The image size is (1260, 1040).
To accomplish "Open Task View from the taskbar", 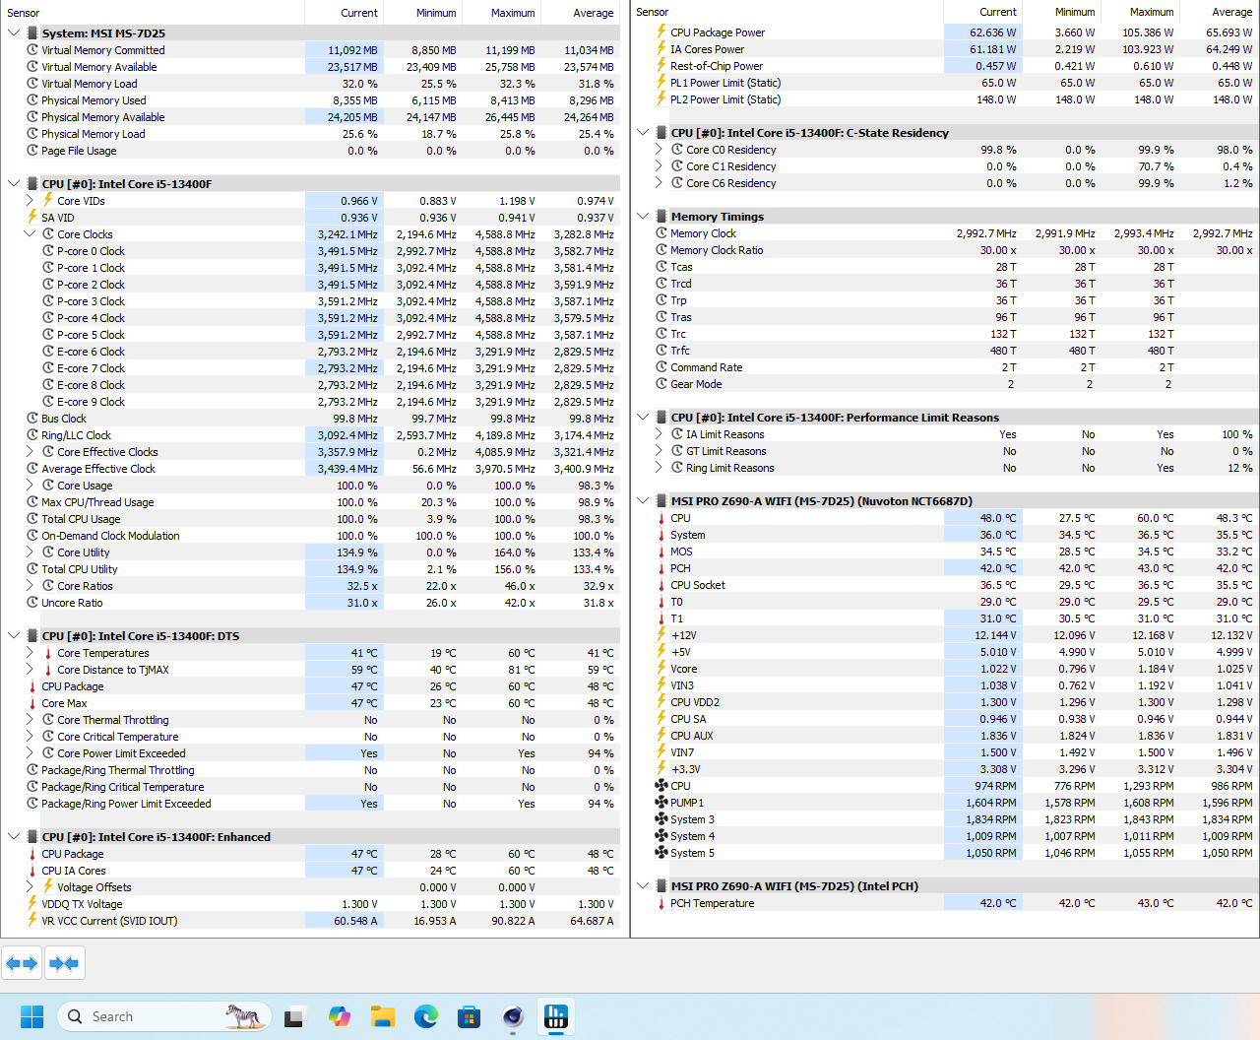I will [294, 1017].
